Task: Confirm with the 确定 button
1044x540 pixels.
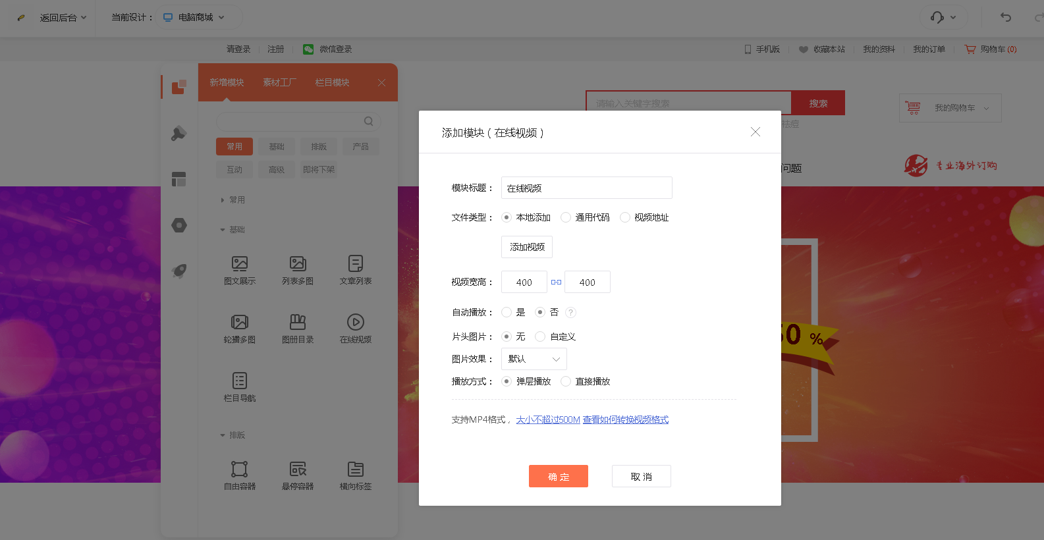Action: point(559,476)
